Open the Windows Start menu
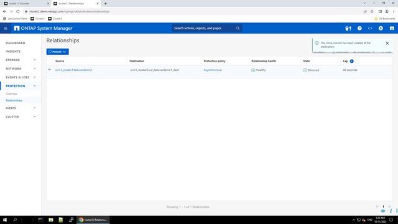The height and width of the screenshot is (224, 398). coord(5,220)
